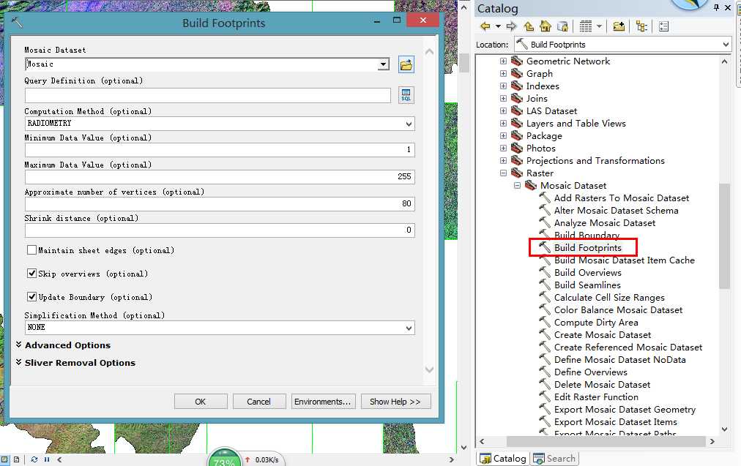Screen dimensions: 741x466
Task: Select Create Mosaic Dataset tool
Action: 603,335
